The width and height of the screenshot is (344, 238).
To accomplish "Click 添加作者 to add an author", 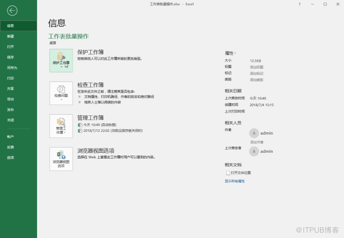I will pyautogui.click(x=256, y=142).
